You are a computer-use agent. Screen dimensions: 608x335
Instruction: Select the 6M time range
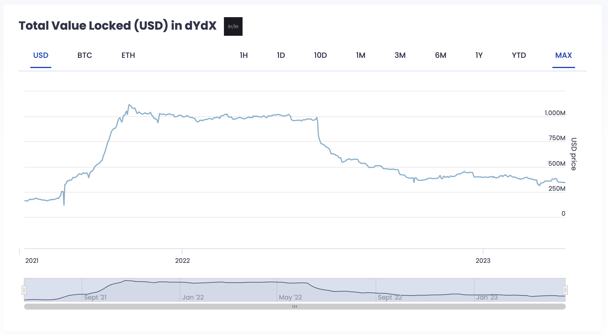click(441, 55)
